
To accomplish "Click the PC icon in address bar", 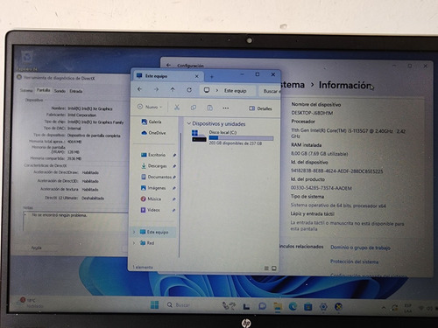I will tap(207, 90).
